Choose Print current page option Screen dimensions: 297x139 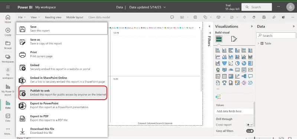click(62, 54)
